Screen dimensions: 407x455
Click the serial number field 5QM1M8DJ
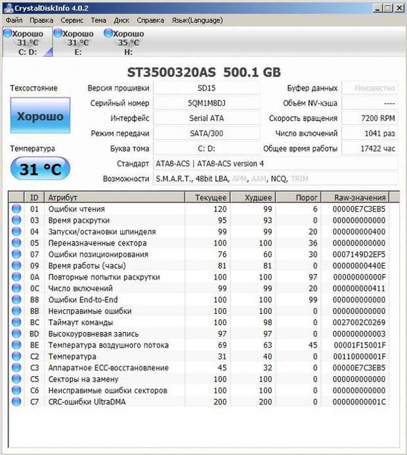click(207, 103)
